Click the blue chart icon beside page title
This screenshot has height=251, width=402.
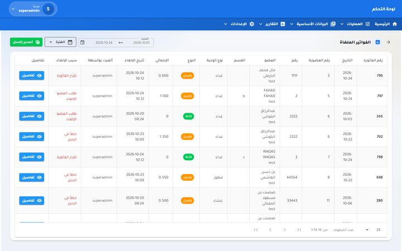(377, 42)
